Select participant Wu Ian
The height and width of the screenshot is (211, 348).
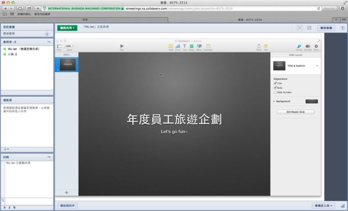23,49
